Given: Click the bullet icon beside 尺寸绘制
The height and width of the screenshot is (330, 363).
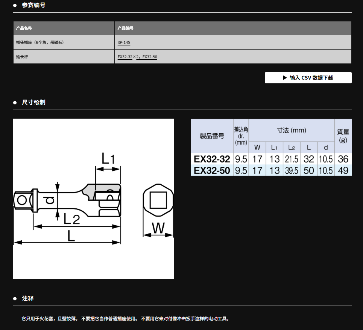Looking at the screenshot, I should pos(15,102).
